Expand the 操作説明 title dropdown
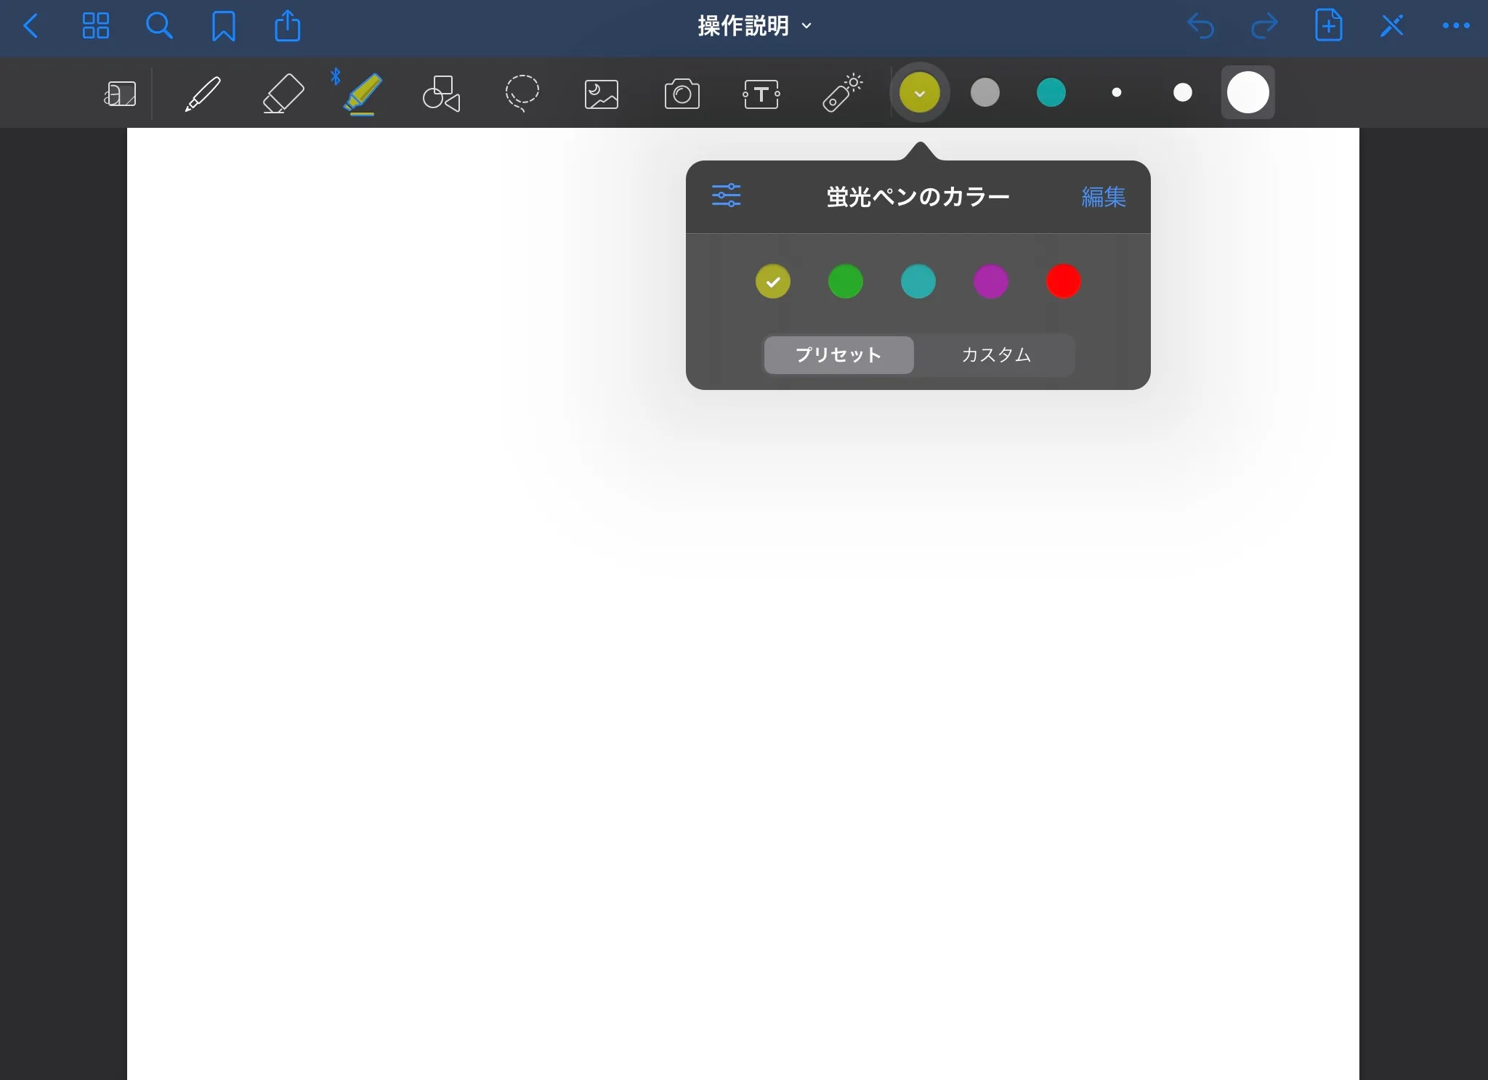1488x1080 pixels. tap(753, 26)
